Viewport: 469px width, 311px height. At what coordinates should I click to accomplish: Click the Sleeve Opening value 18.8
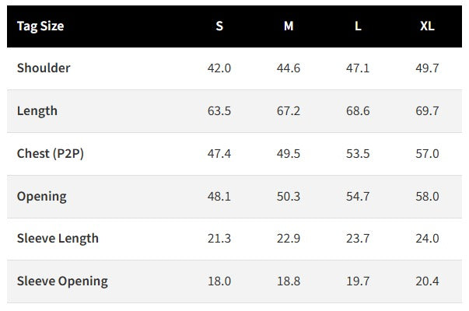[x=289, y=281]
